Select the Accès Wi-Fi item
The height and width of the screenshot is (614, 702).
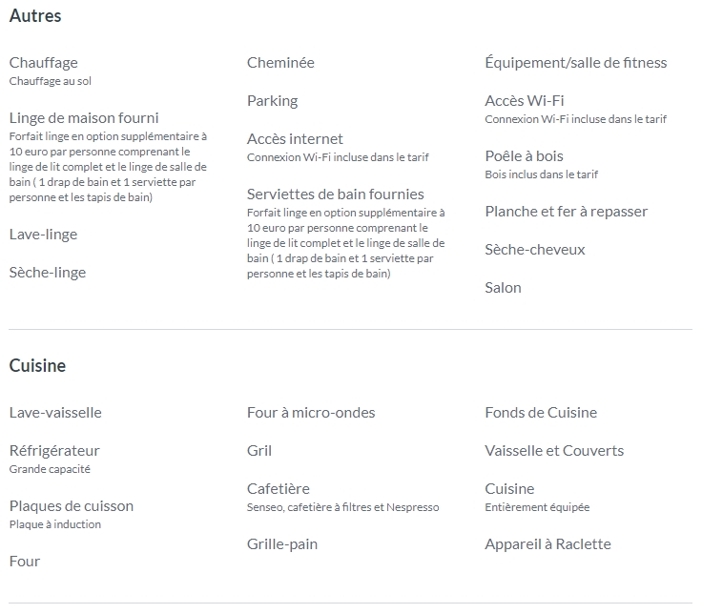click(525, 101)
